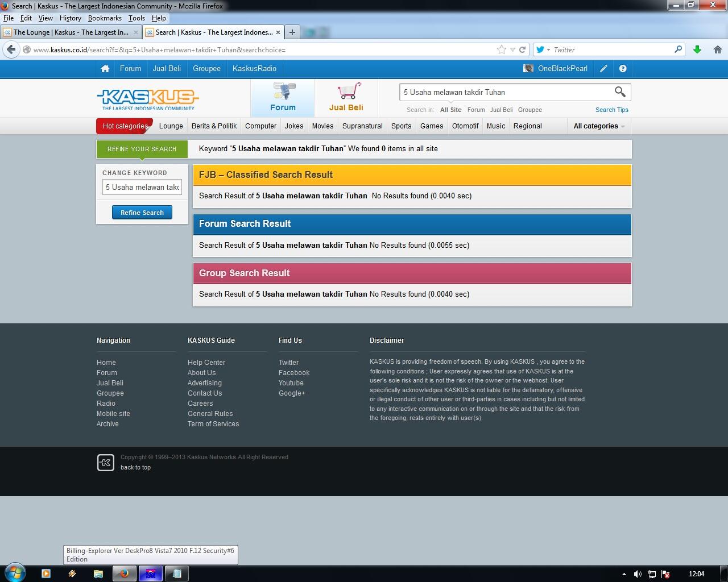
Task: Open URL history dropdown arrow
Action: click(x=512, y=49)
